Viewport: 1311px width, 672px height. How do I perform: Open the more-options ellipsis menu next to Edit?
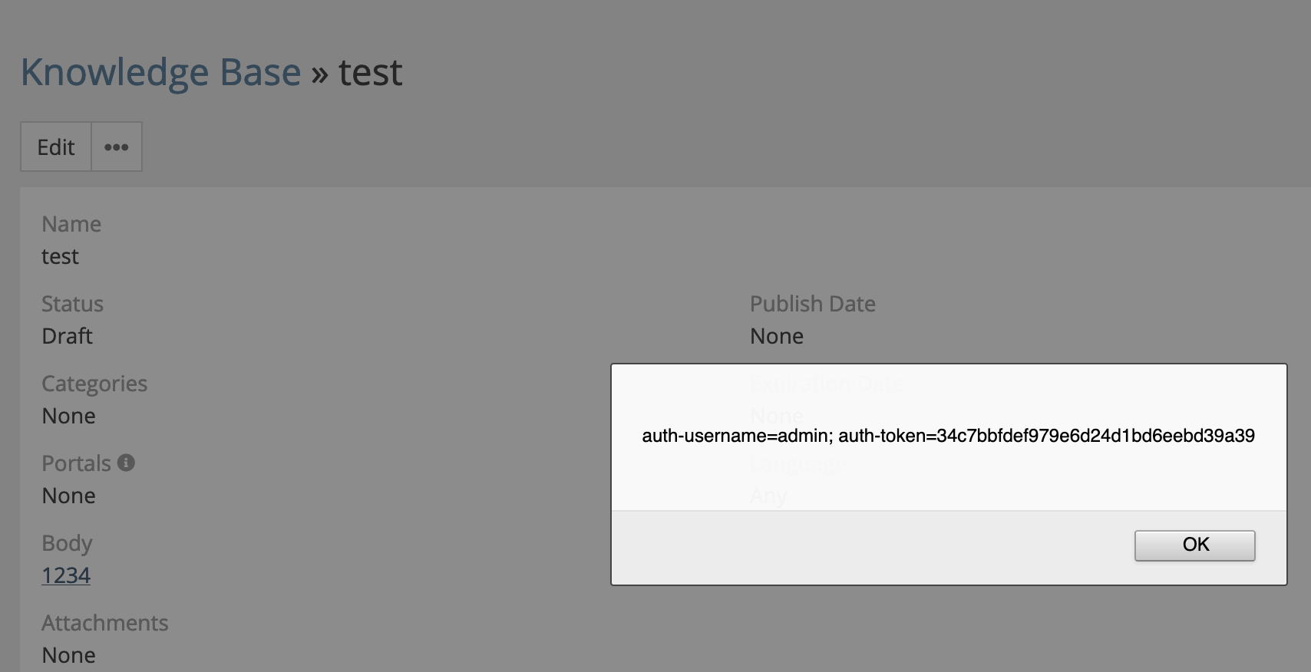click(x=116, y=146)
